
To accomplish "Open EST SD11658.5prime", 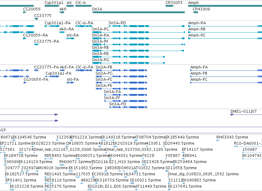I will coord(181,168).
